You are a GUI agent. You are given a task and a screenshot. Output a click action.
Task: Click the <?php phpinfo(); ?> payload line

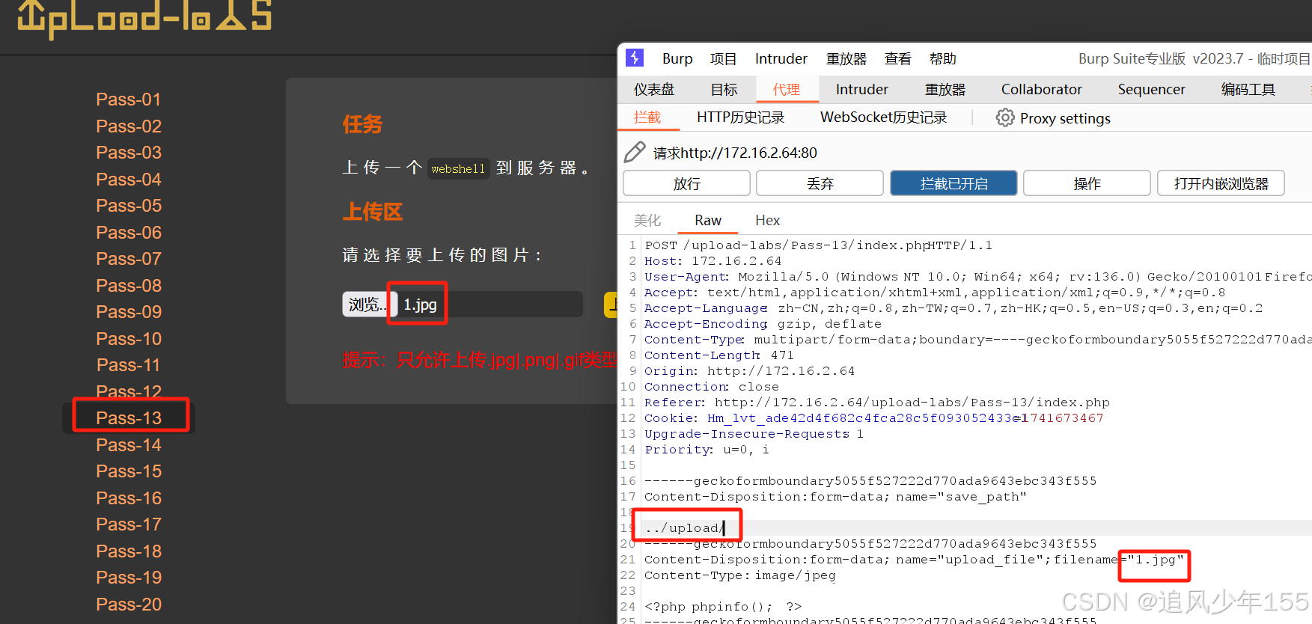723,607
